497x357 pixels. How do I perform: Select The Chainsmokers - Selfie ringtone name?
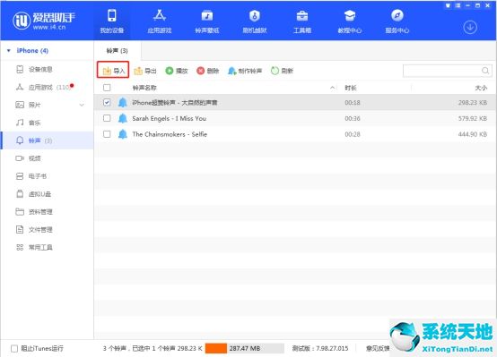(170, 134)
